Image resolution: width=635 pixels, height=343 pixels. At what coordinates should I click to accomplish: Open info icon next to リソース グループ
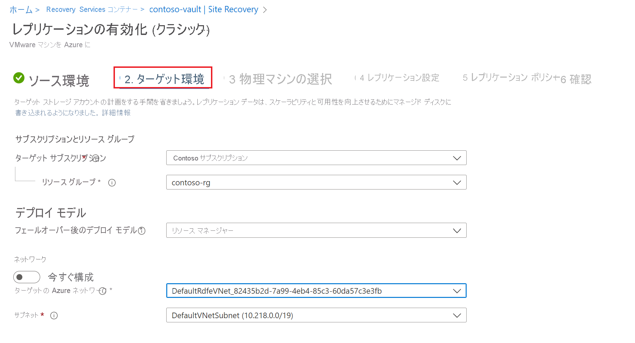point(112,183)
